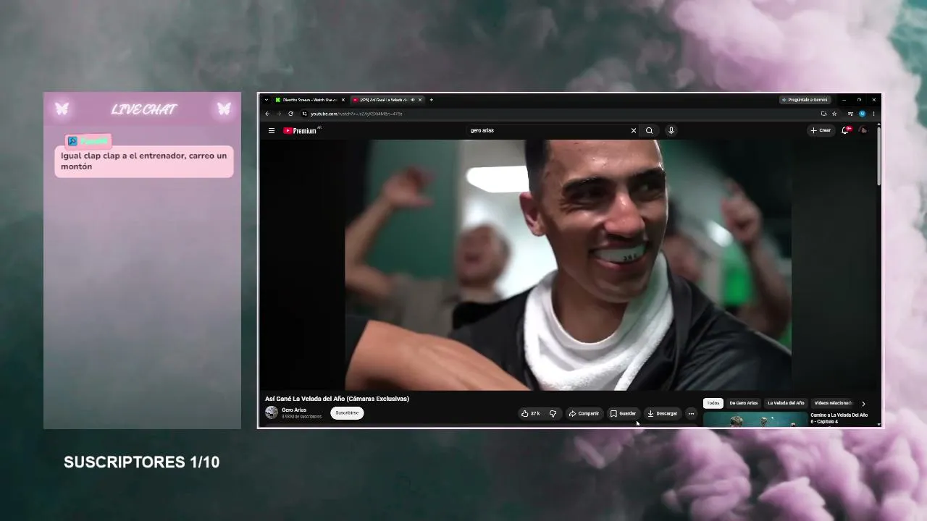Download the video with Descargar
Screen dimensions: 927x521
coord(662,414)
